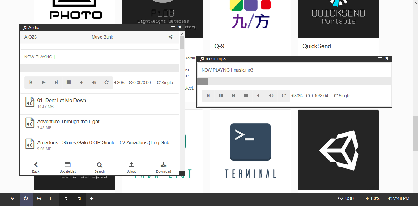Open the Search tab in Audio footer

point(100,167)
